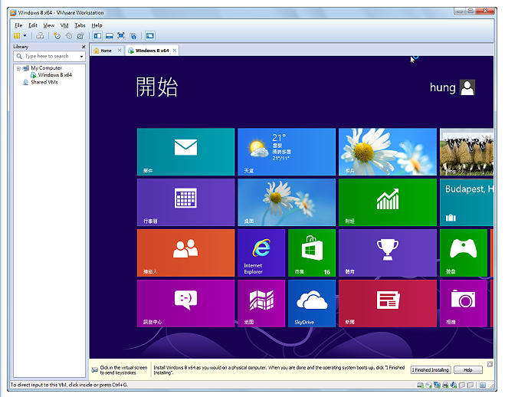This screenshot has height=397, width=505.
Task: Click the sound card status icon
Action: (x=454, y=385)
